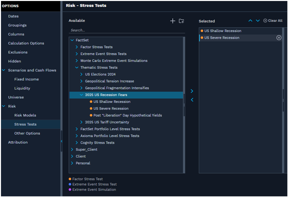This screenshot has width=288, height=197.
Task: Open Universe in Options sidebar
Action: tap(16, 97)
